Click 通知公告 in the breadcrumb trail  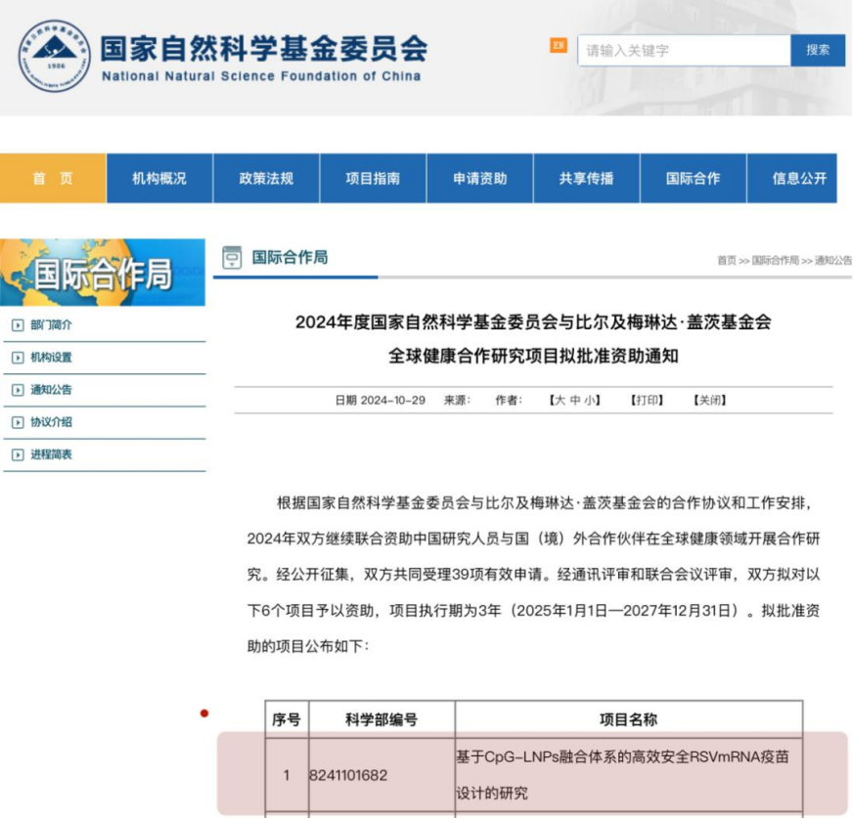click(832, 260)
